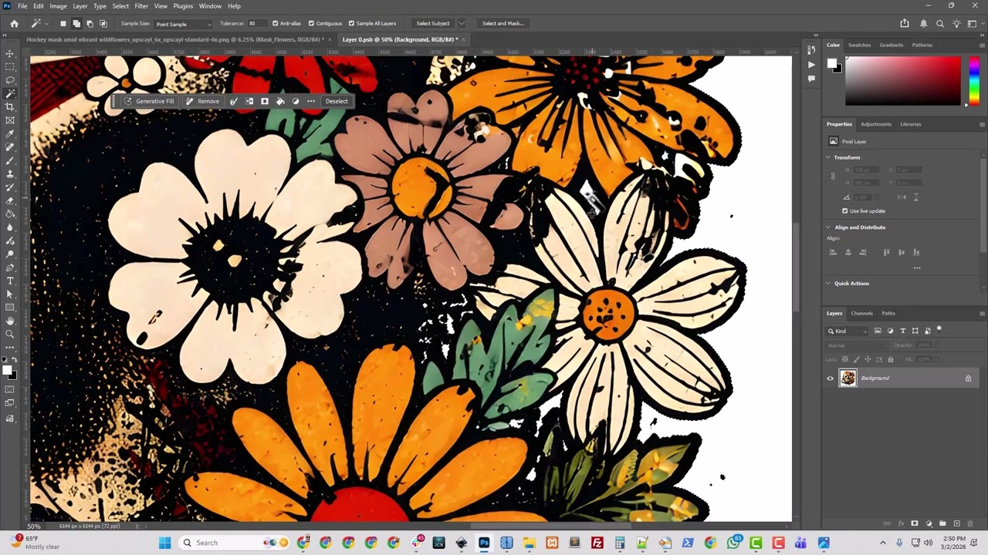
Task: Open the Select menu
Action: tap(120, 6)
